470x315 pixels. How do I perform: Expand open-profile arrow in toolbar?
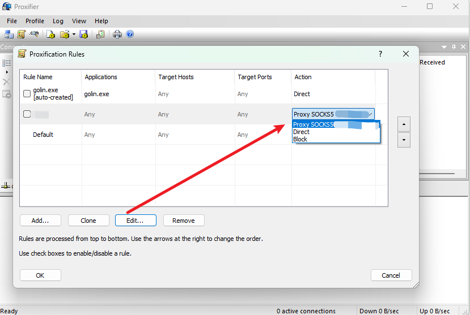(x=74, y=34)
